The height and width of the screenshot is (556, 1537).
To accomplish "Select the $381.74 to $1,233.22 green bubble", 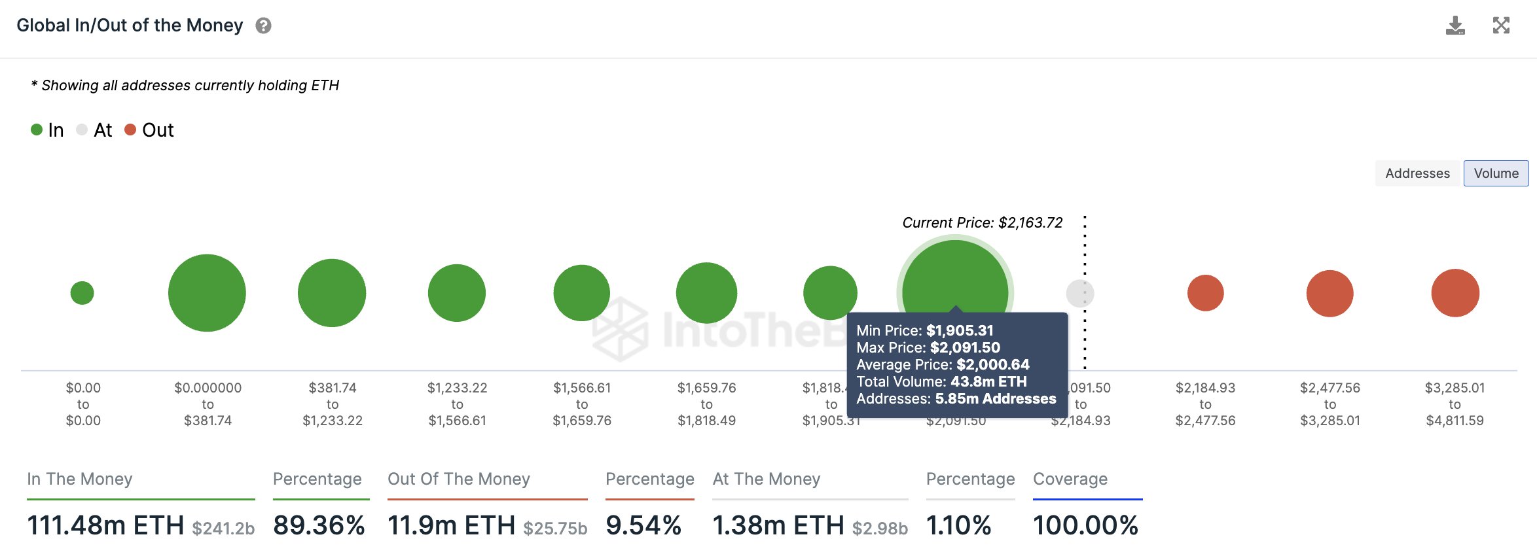I will pyautogui.click(x=332, y=293).
